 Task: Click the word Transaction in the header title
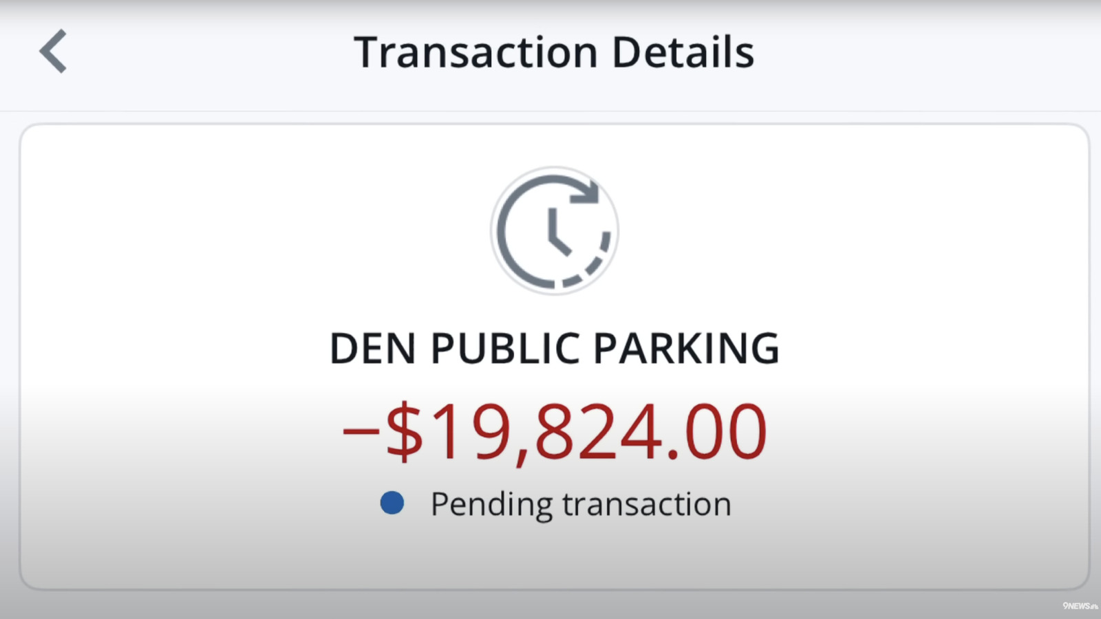(475, 52)
